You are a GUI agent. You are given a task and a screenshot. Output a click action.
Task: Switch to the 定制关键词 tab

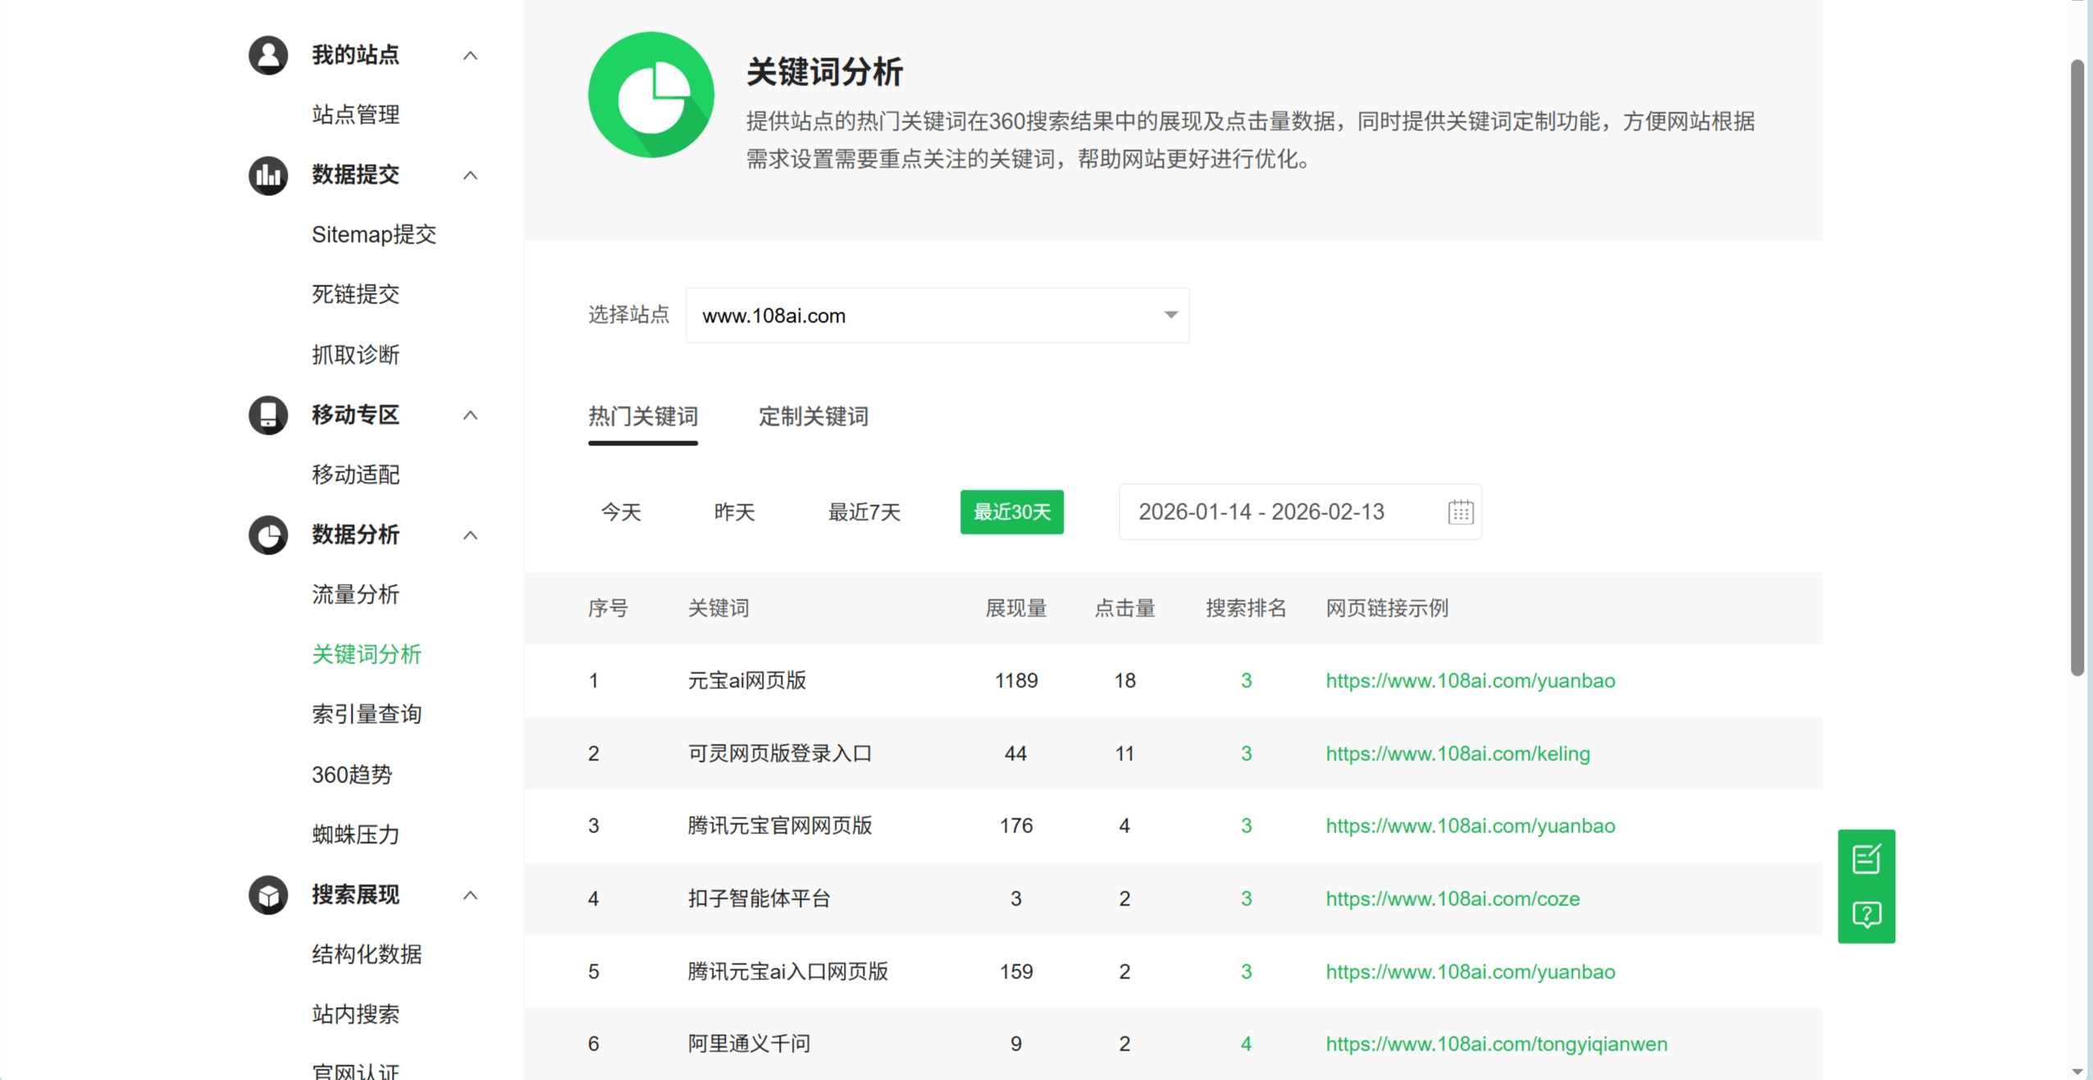tap(813, 417)
